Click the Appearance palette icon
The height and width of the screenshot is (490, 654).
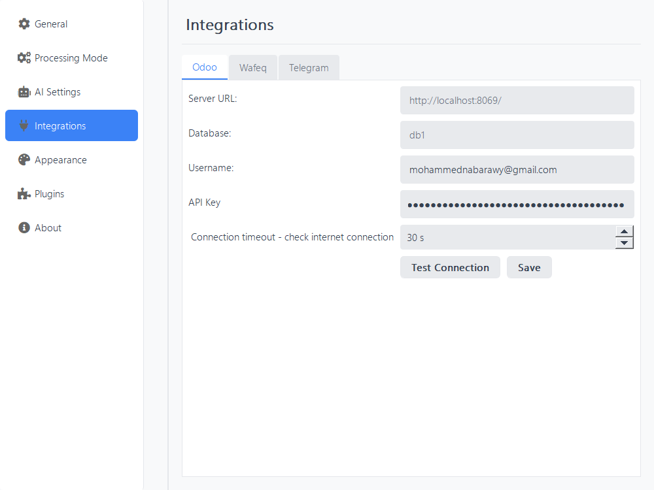[x=24, y=160]
